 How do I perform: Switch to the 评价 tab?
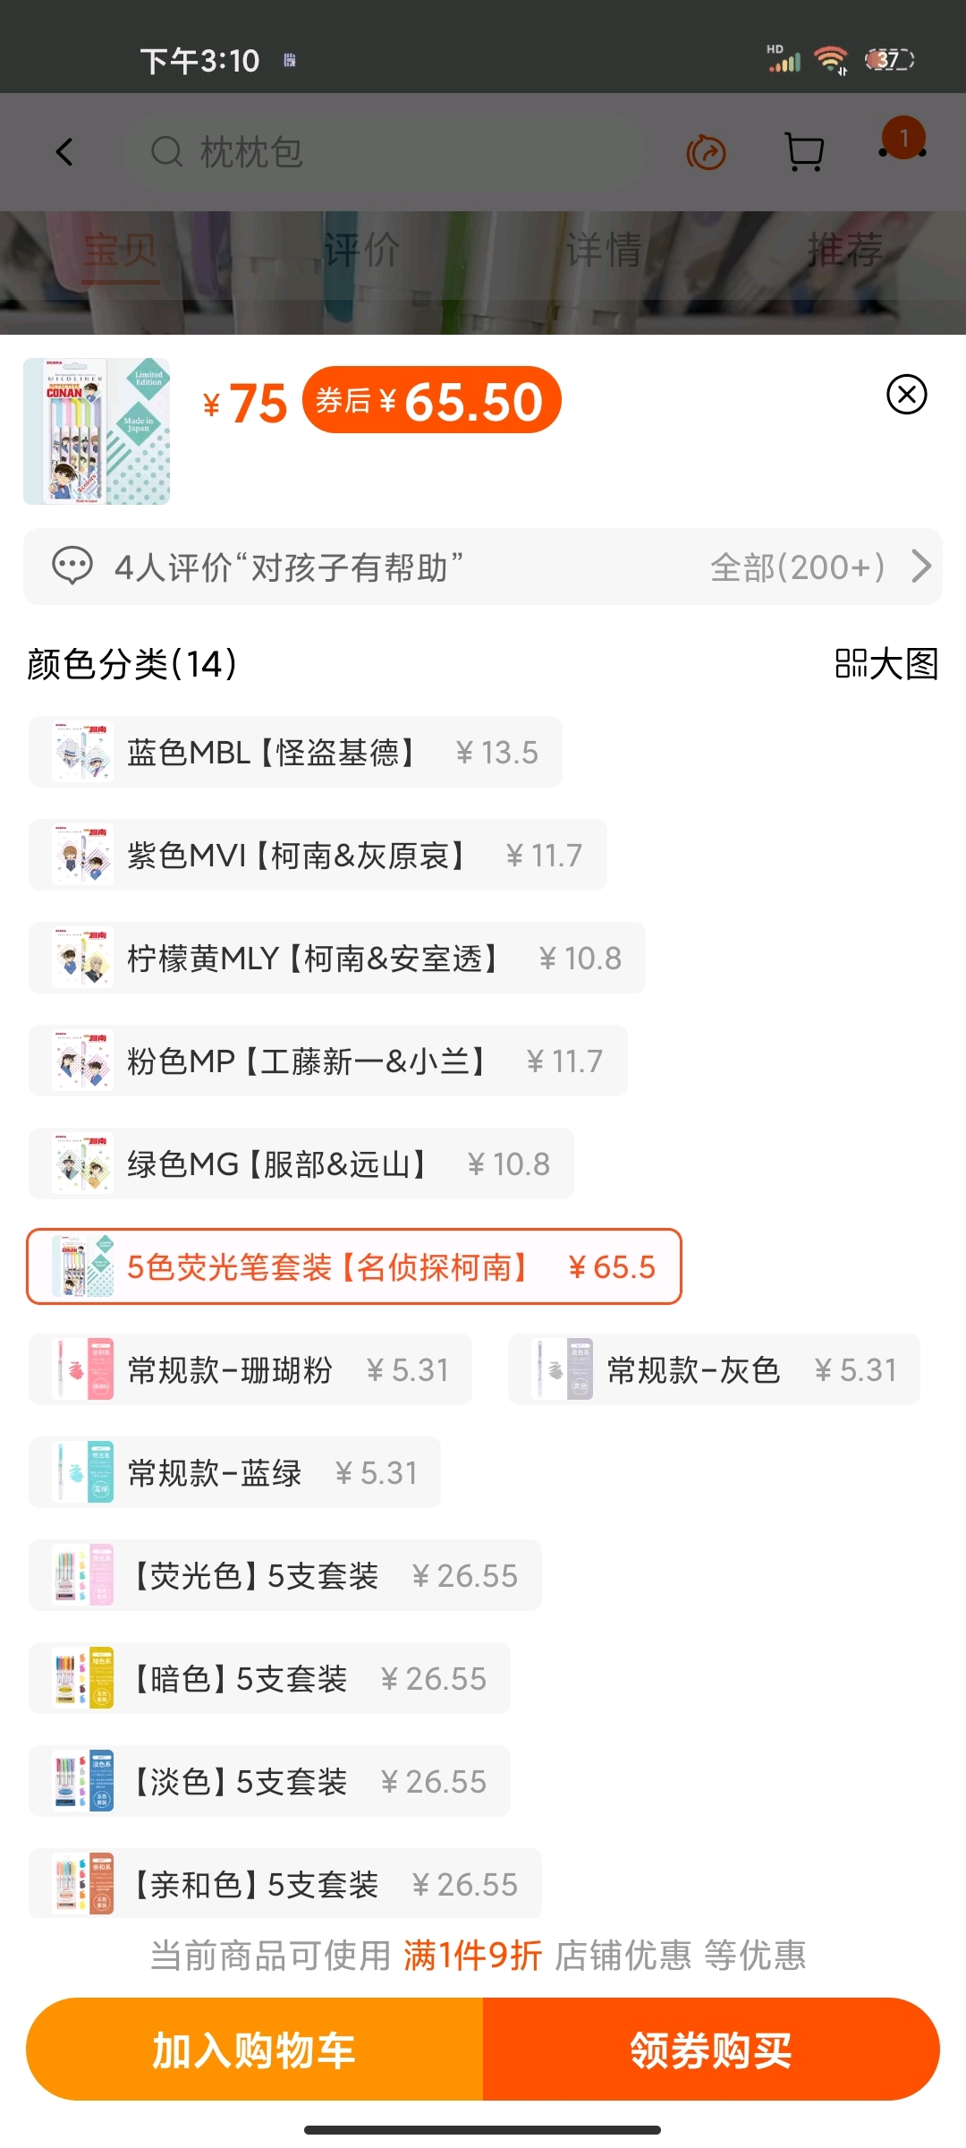(x=361, y=251)
